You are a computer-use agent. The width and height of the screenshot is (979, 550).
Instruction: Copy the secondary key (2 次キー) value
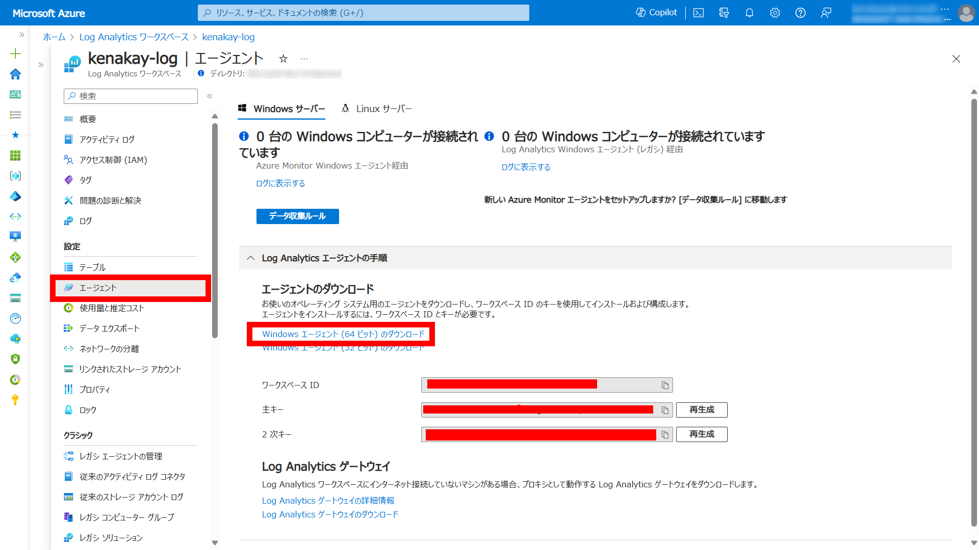(x=665, y=434)
